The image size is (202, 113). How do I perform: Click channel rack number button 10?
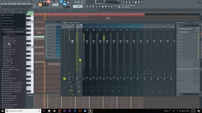[x=53, y=55]
